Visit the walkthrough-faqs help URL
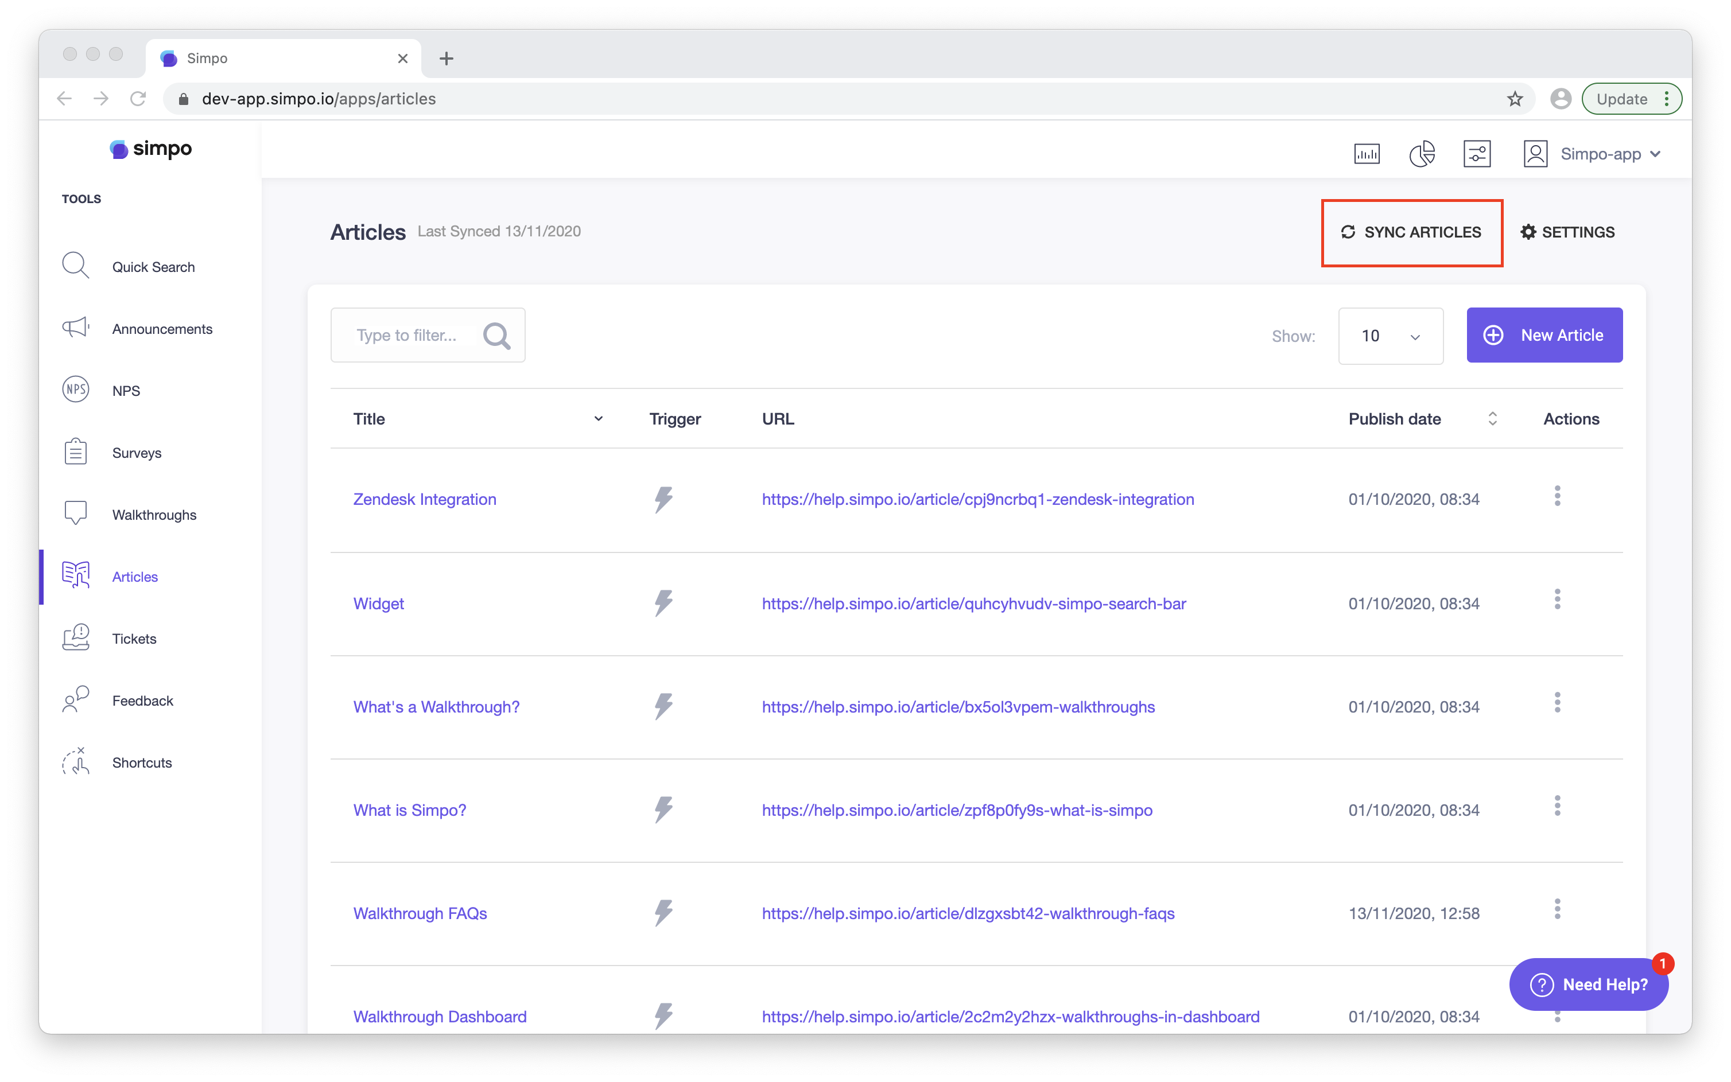The width and height of the screenshot is (1731, 1082). tap(968, 913)
